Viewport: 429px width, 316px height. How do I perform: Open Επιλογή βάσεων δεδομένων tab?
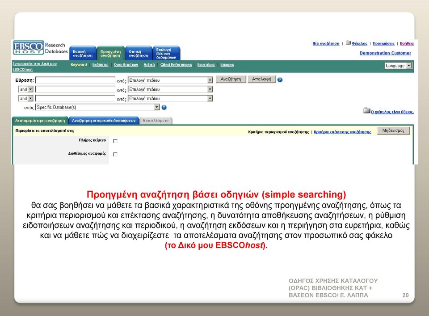[166, 53]
